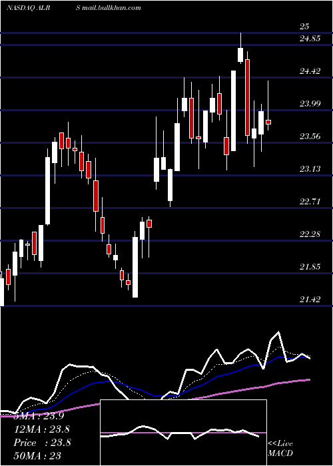Click the <<Live MACD label
Image resolution: width=333 pixels, height=466 pixels.
coord(280,448)
